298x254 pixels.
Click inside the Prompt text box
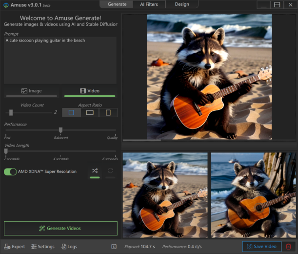pos(60,60)
